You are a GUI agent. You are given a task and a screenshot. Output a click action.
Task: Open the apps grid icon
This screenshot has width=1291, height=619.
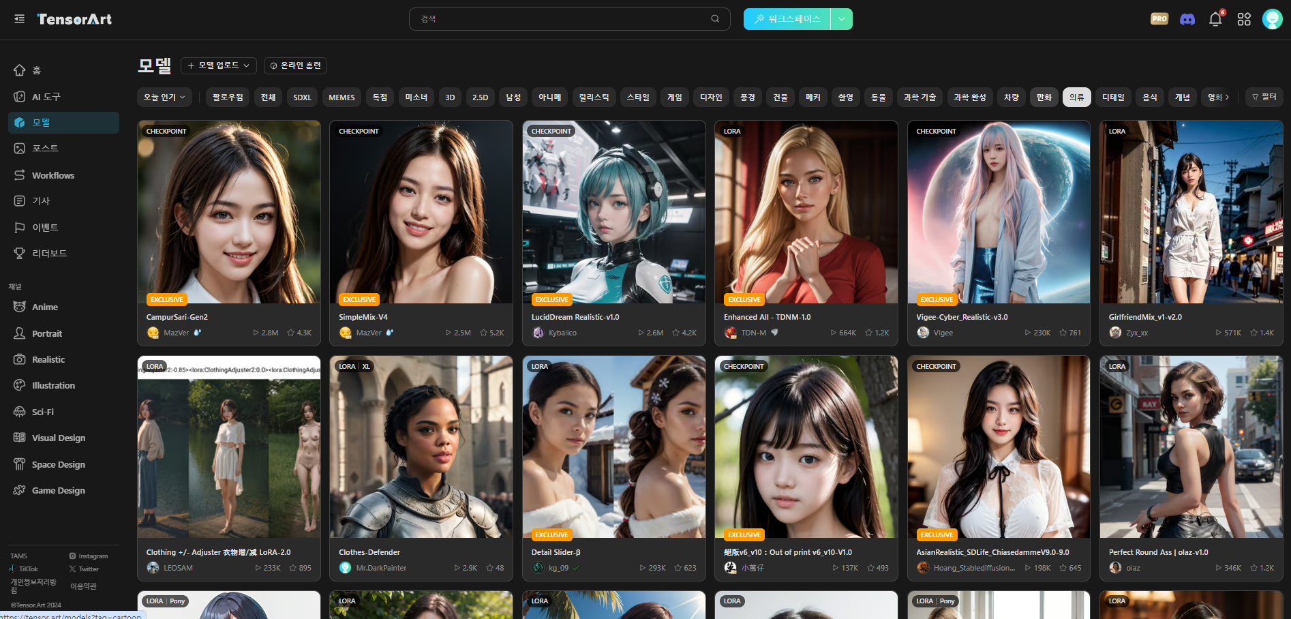1244,19
